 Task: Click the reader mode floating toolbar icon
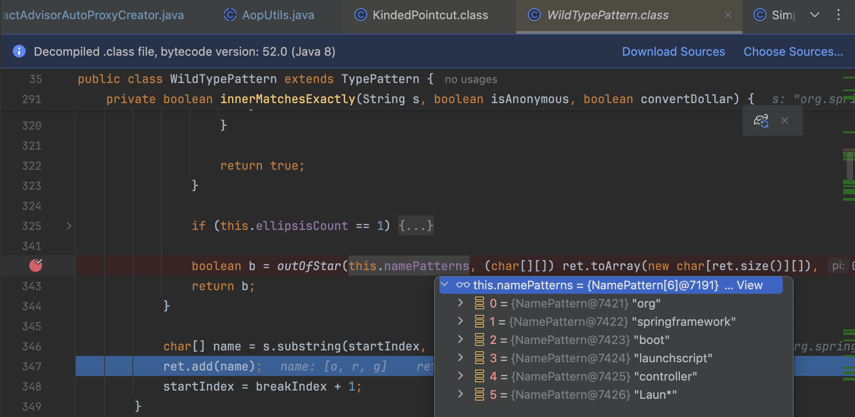click(x=761, y=121)
